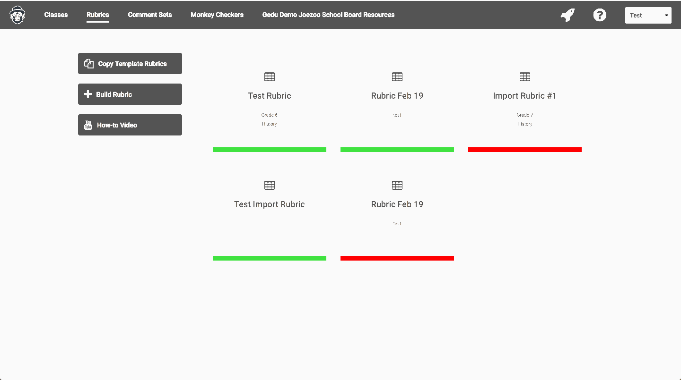Select the Rubrics tab
The height and width of the screenshot is (380, 681).
(98, 15)
